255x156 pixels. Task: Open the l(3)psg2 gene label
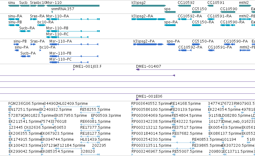point(138,3)
